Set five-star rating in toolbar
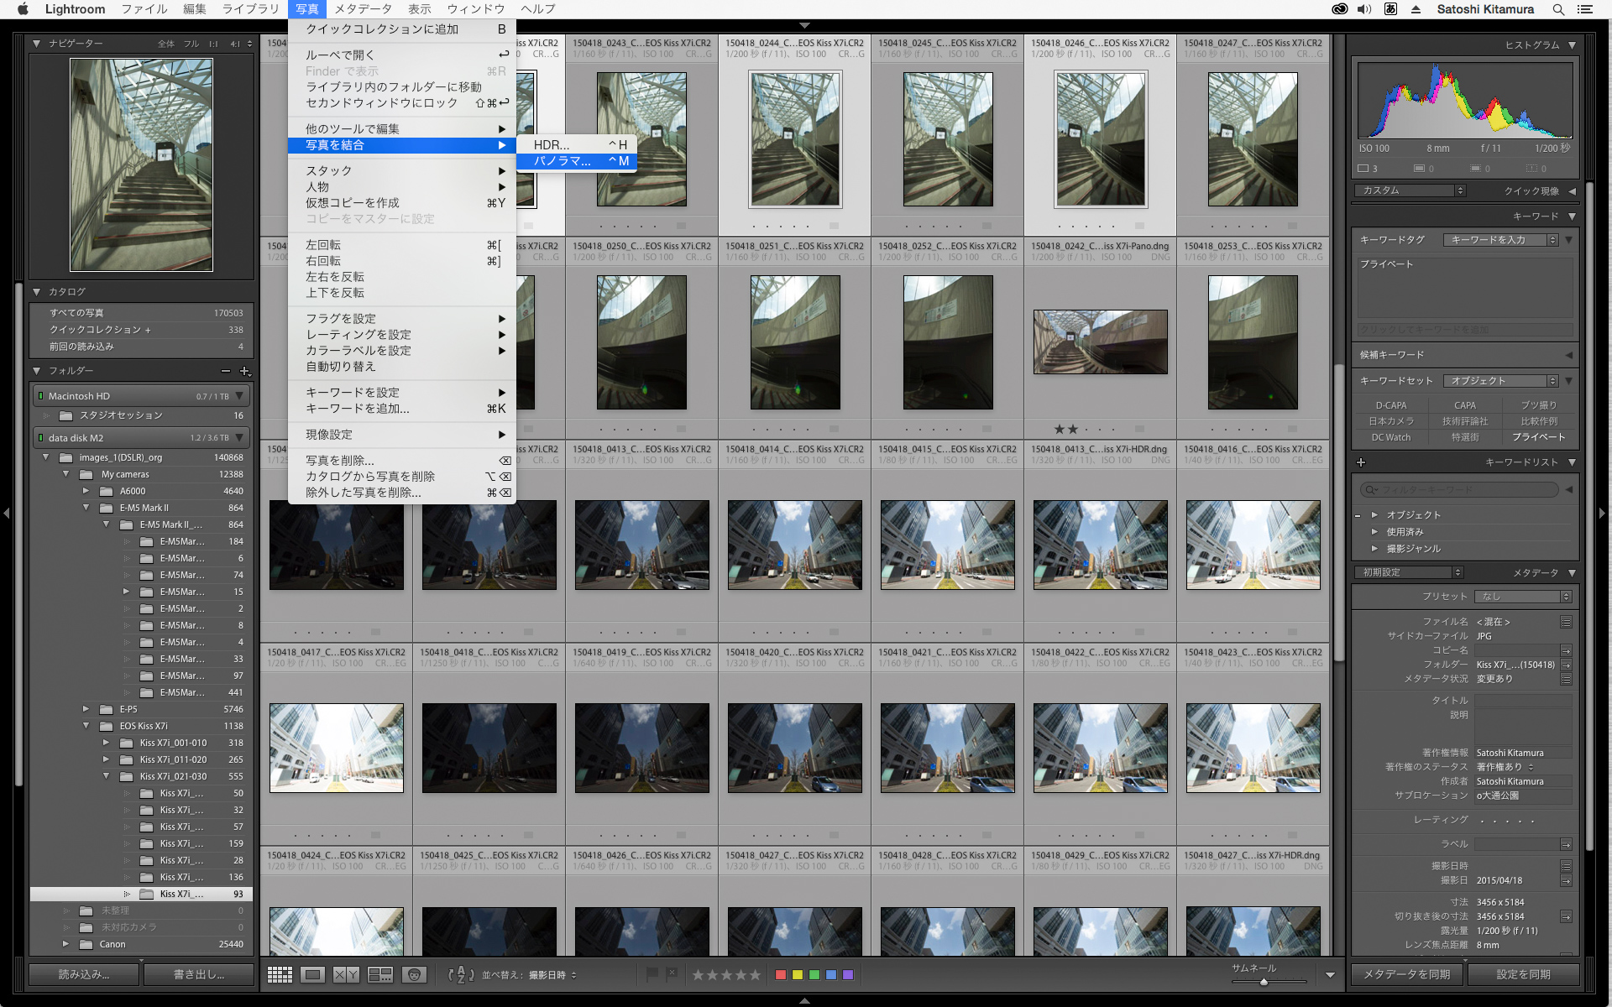This screenshot has height=1007, width=1612. [755, 975]
